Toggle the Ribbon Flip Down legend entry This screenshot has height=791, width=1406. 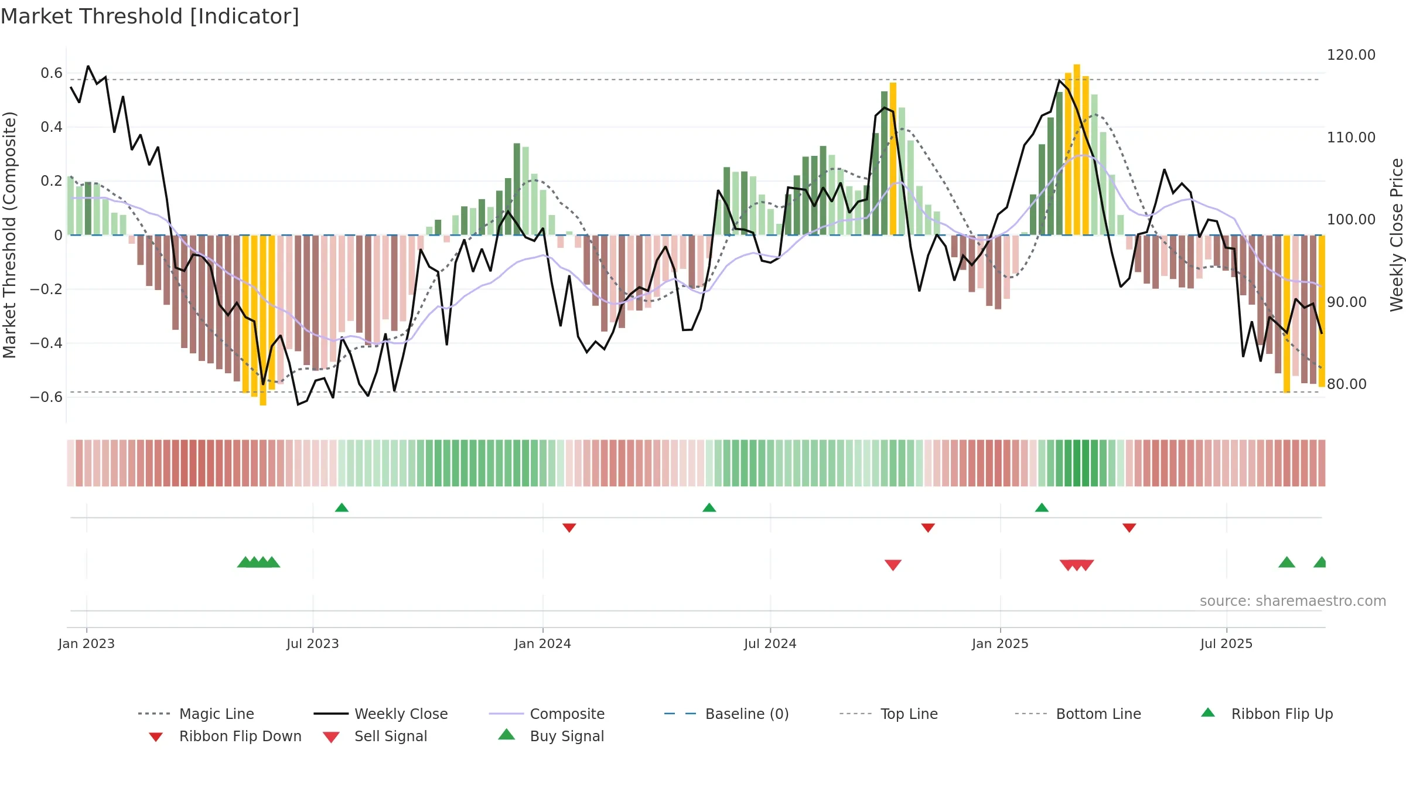click(x=225, y=736)
